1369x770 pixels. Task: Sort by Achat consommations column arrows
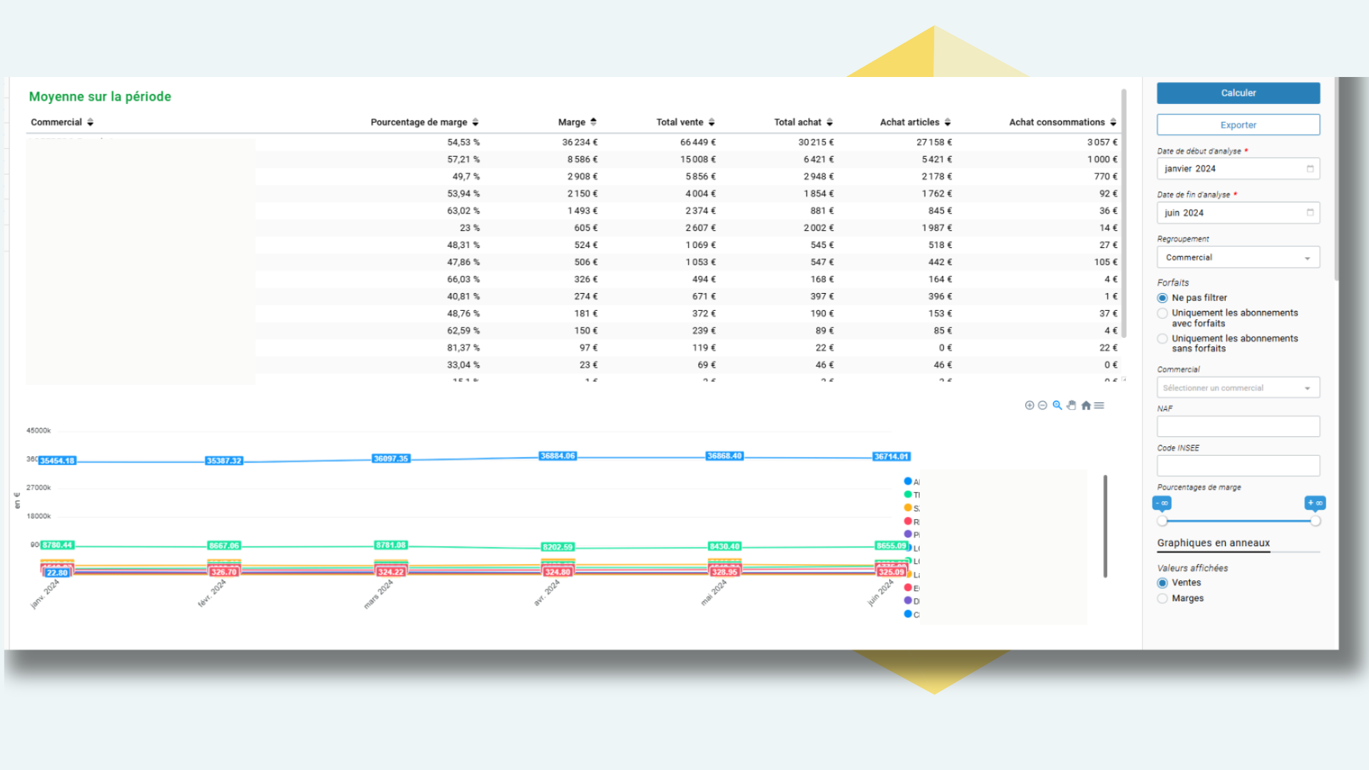tap(1113, 123)
